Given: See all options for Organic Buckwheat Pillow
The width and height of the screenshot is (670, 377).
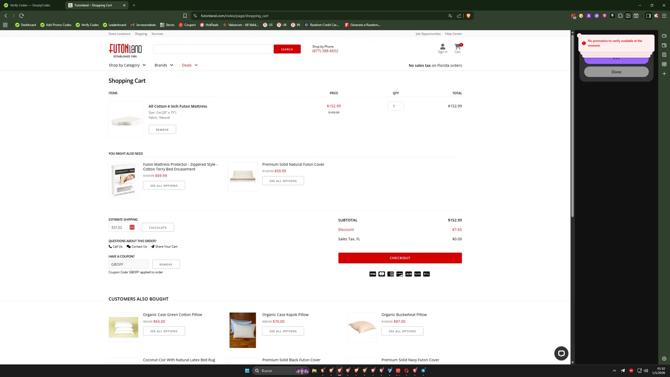Looking at the screenshot, I should (x=402, y=331).
